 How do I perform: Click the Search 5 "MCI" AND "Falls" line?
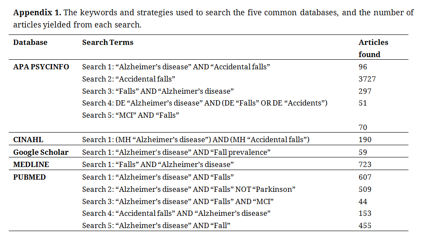click(x=131, y=115)
